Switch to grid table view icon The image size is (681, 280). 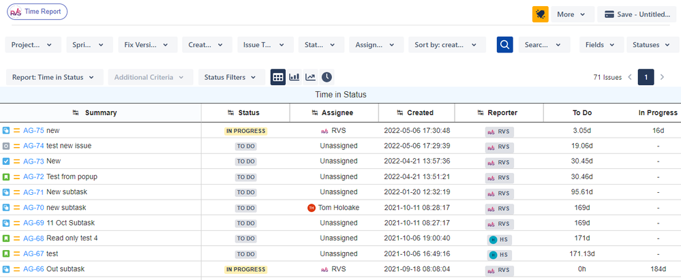pos(278,77)
